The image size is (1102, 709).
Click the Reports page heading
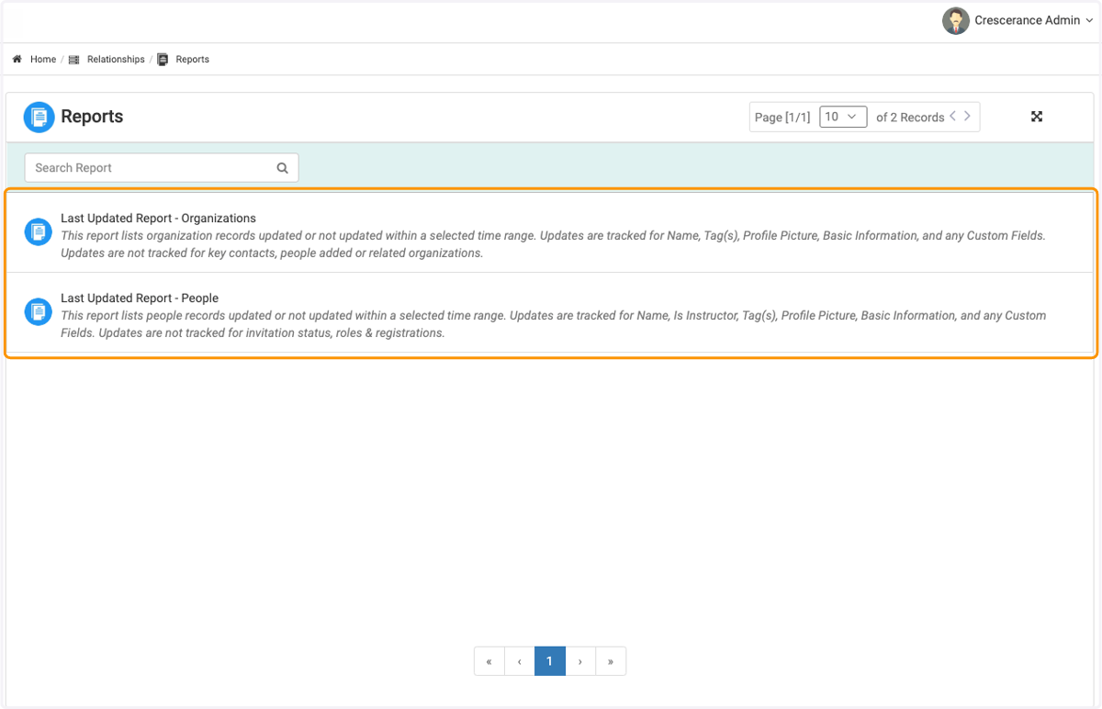tap(92, 117)
